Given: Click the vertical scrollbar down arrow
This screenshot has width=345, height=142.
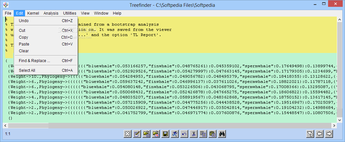Looking at the screenshot, I should click(340, 120).
